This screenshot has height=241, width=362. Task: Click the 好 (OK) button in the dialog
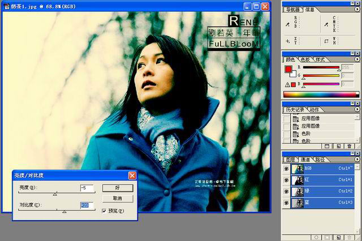click(118, 188)
